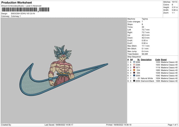
Task: Click the Stop Sequence heading
Action: [x=134, y=56]
